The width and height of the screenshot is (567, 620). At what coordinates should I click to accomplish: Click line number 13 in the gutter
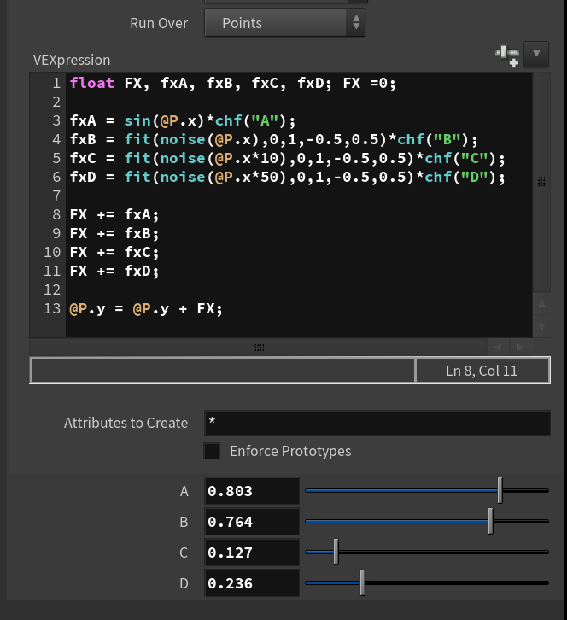[52, 308]
